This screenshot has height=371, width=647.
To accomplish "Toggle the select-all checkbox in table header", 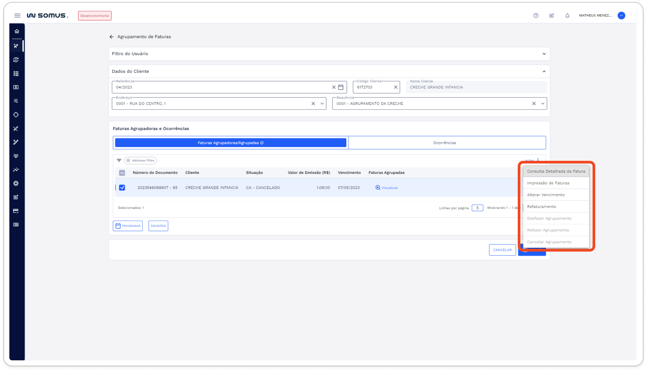I will tap(122, 172).
